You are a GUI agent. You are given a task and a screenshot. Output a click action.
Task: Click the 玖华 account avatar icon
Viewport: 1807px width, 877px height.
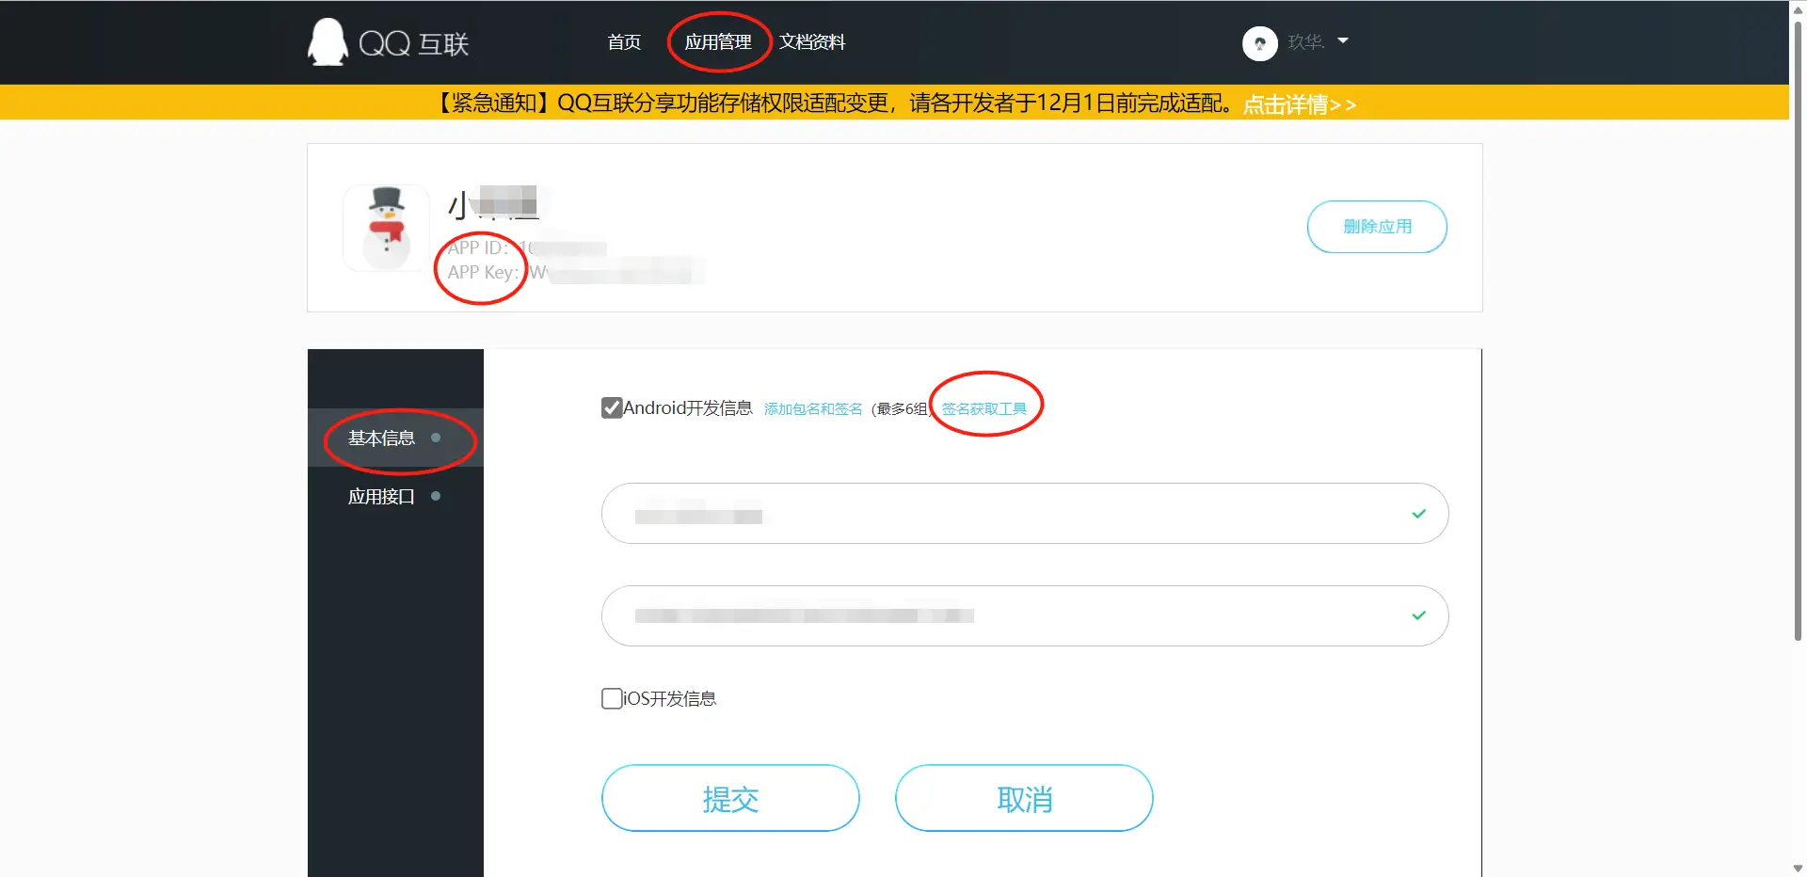point(1259,42)
